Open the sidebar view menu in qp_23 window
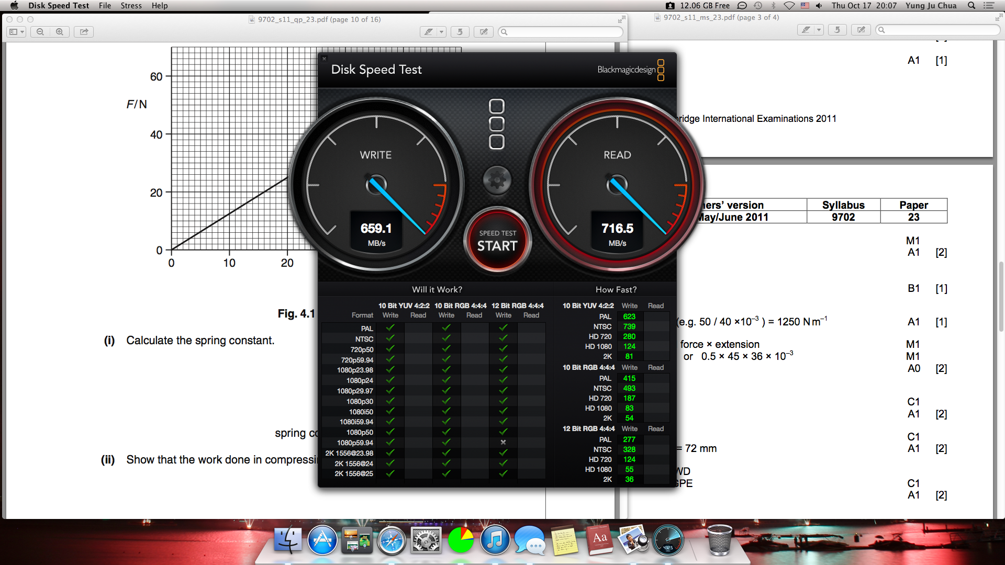This screenshot has height=565, width=1005. 17,32
